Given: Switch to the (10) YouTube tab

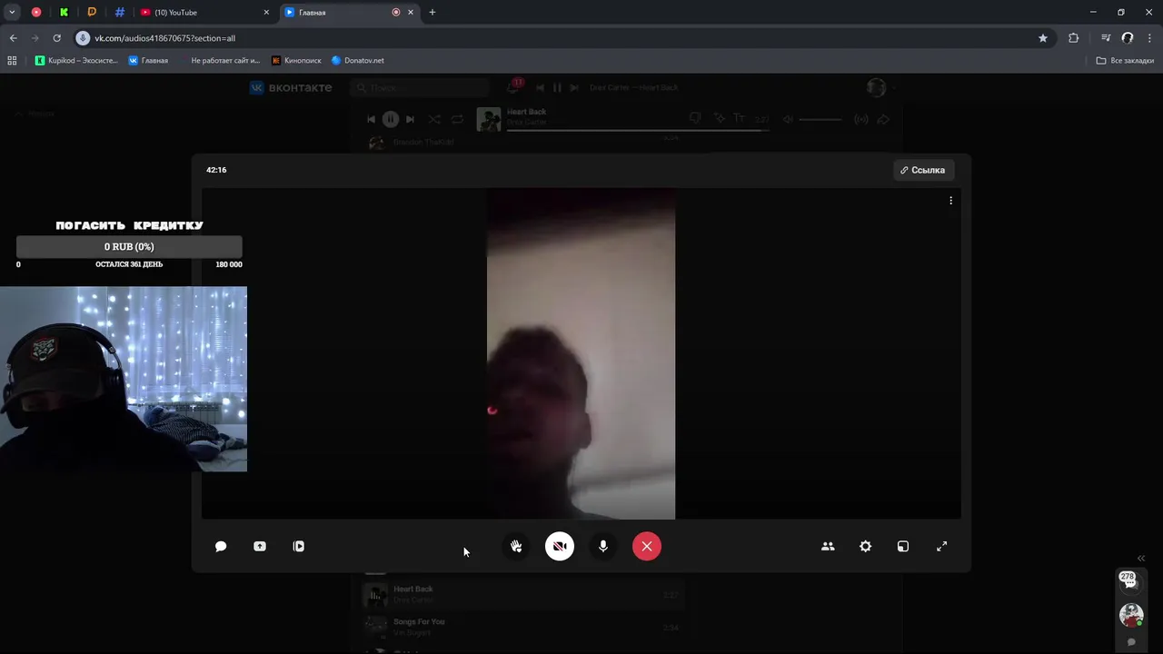Looking at the screenshot, I should point(204,12).
